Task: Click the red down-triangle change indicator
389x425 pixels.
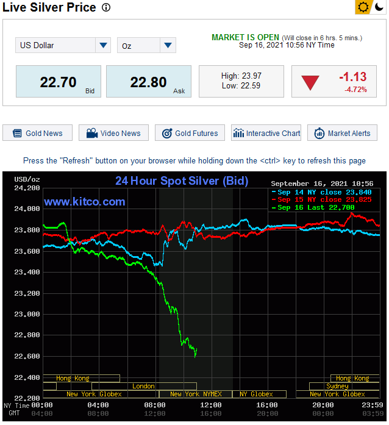Action: [310, 83]
